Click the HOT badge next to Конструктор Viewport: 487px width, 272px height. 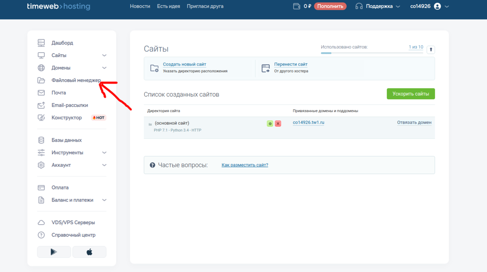99,118
